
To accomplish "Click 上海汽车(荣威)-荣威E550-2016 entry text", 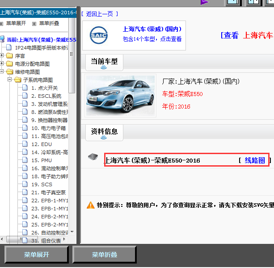I will coord(152,160).
